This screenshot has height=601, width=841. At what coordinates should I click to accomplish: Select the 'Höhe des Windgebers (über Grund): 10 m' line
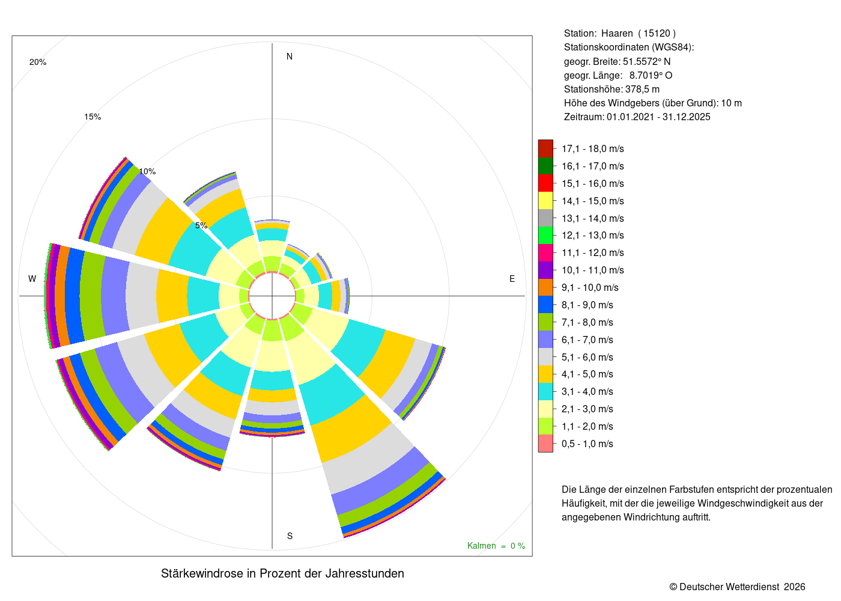pyautogui.click(x=653, y=103)
